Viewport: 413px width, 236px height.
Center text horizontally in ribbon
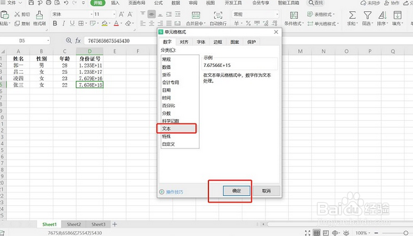tap(151, 23)
